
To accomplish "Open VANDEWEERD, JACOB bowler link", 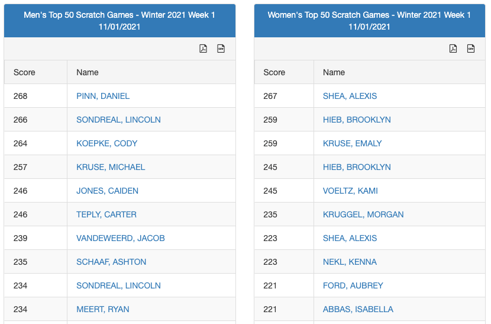I will click(120, 238).
